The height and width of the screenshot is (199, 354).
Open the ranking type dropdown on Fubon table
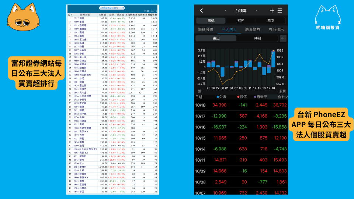112,8
